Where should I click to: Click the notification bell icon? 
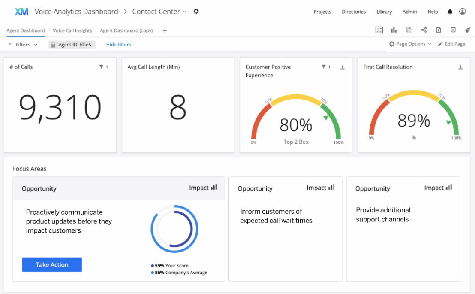[x=450, y=12]
